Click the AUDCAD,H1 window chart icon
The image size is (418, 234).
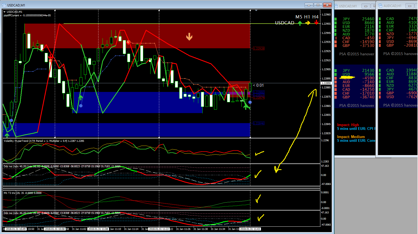click(x=381, y=6)
